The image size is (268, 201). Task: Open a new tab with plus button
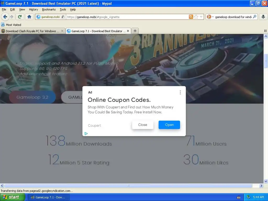click(x=135, y=31)
